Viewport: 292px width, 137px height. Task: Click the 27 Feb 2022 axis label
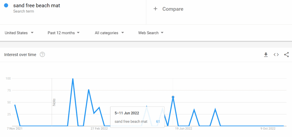coord(99,129)
